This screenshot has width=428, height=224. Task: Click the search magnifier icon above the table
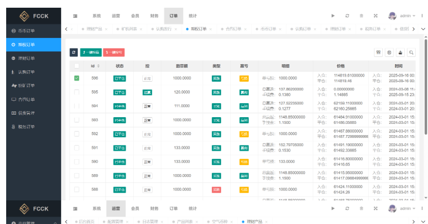tap(411, 52)
